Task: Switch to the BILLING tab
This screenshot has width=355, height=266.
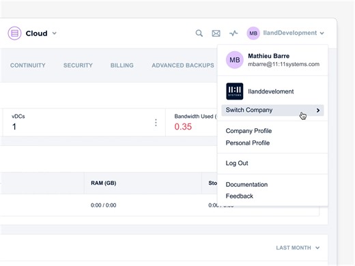Action: pyautogui.click(x=122, y=65)
